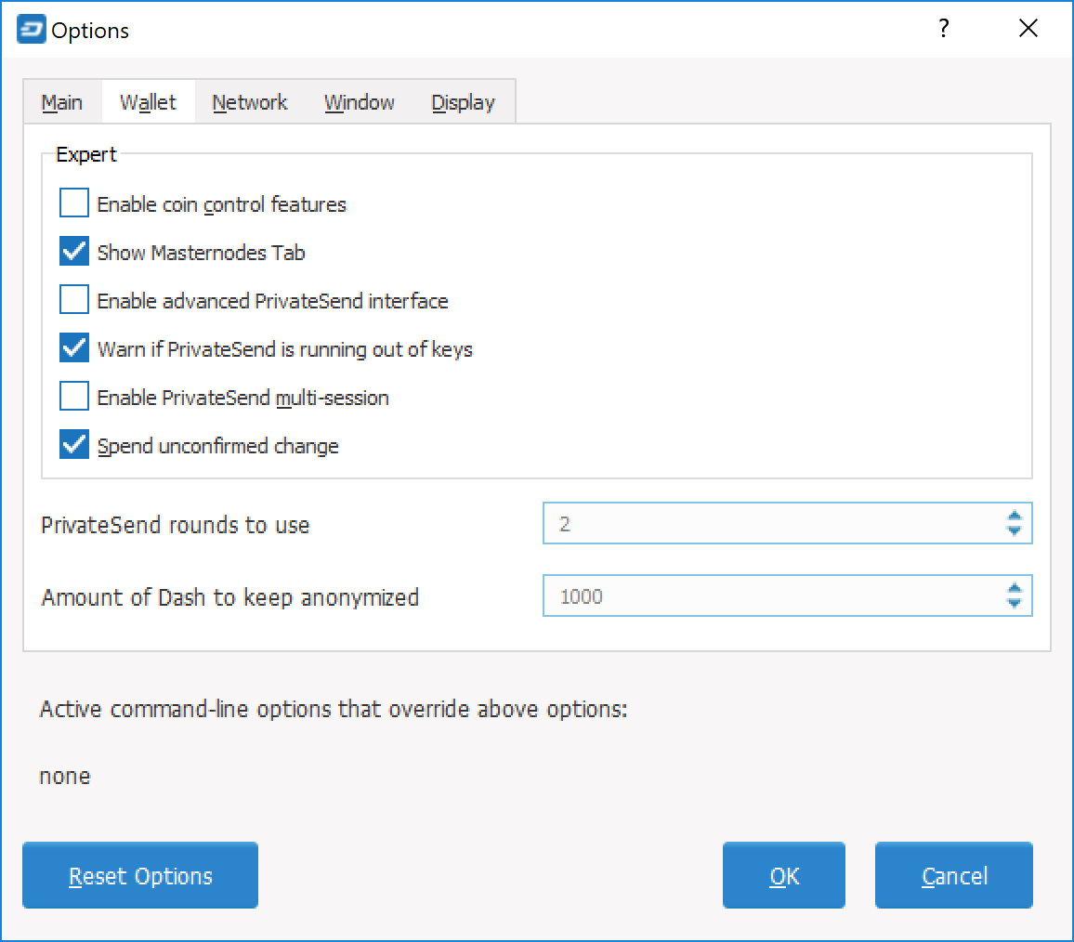1074x942 pixels.
Task: Switch to the Main tab
Action: (x=62, y=102)
